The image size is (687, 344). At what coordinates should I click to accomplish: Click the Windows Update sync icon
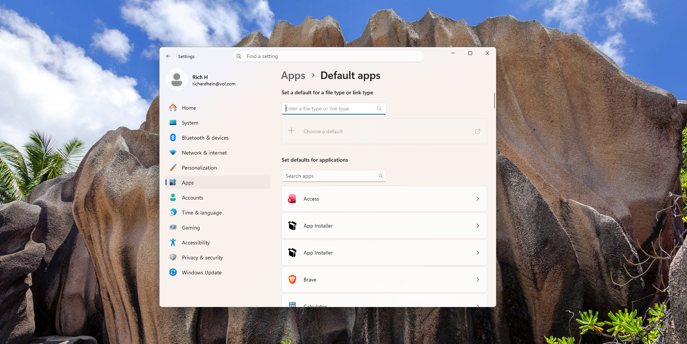pyautogui.click(x=173, y=273)
